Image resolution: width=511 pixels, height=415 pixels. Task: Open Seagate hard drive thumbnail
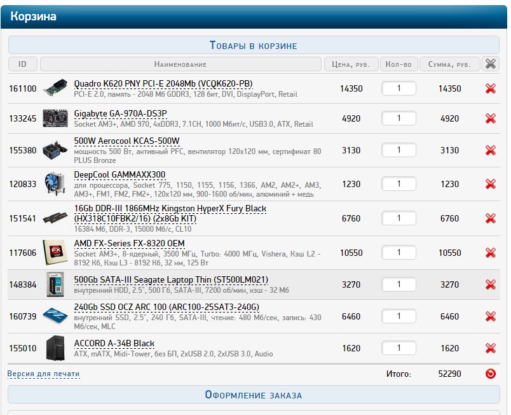55,284
